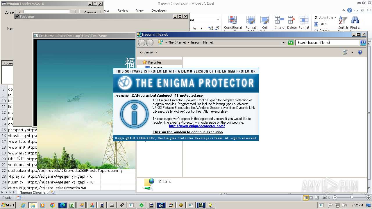Image resolution: width=372 pixels, height=209 pixels.
Task: Select cell containing nuum.tv
Action: point(17,182)
